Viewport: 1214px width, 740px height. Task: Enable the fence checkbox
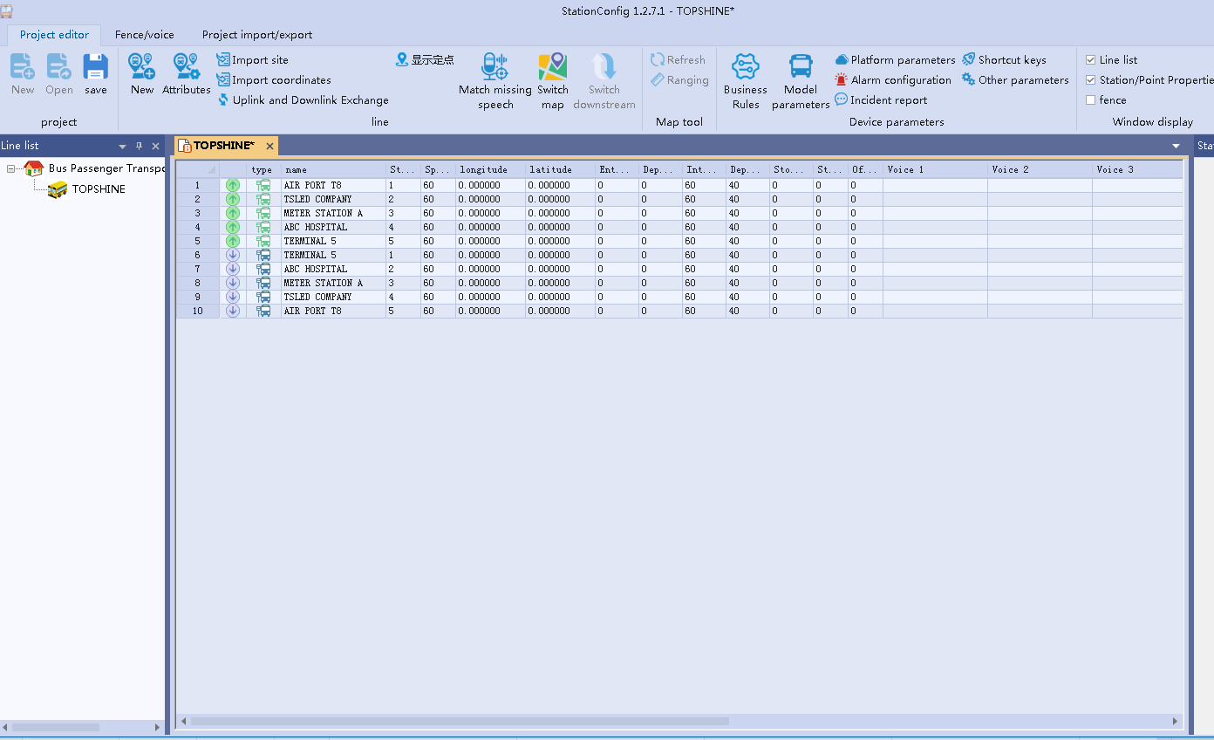1090,100
